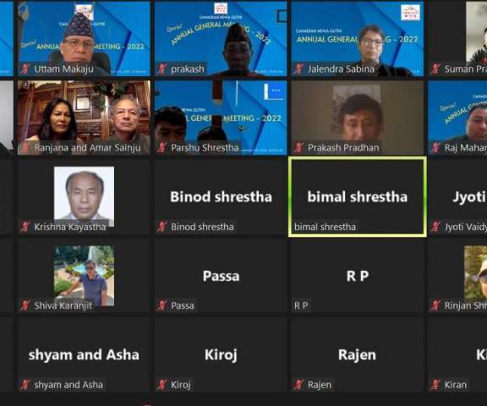The width and height of the screenshot is (487, 406).
Task: Click muted mic icon beside Passa
Action: pos(162,305)
